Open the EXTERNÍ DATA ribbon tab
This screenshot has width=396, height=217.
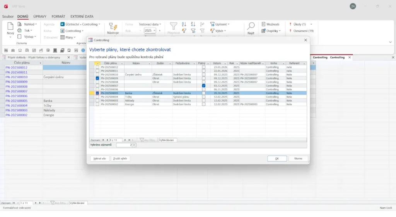82,17
